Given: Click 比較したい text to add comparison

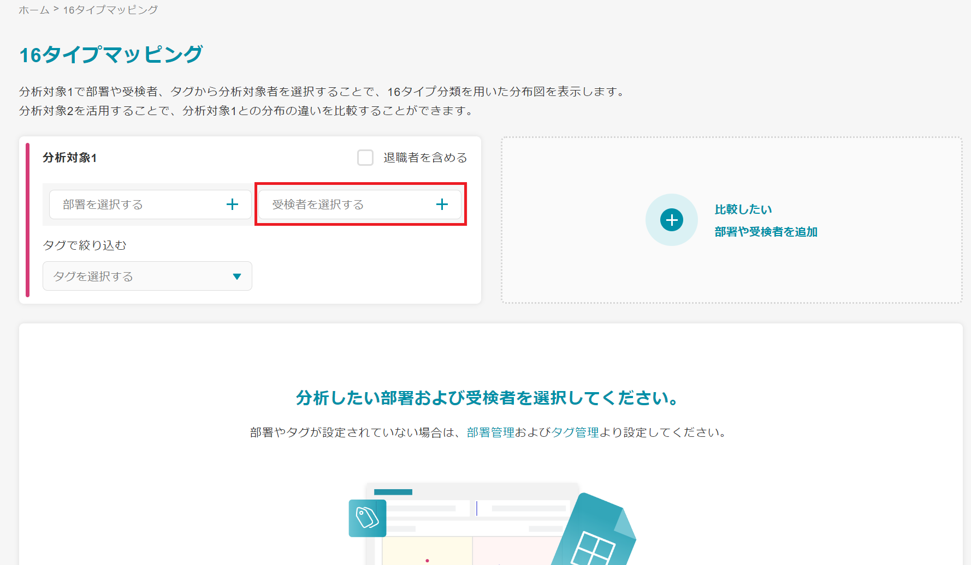Looking at the screenshot, I should point(743,209).
